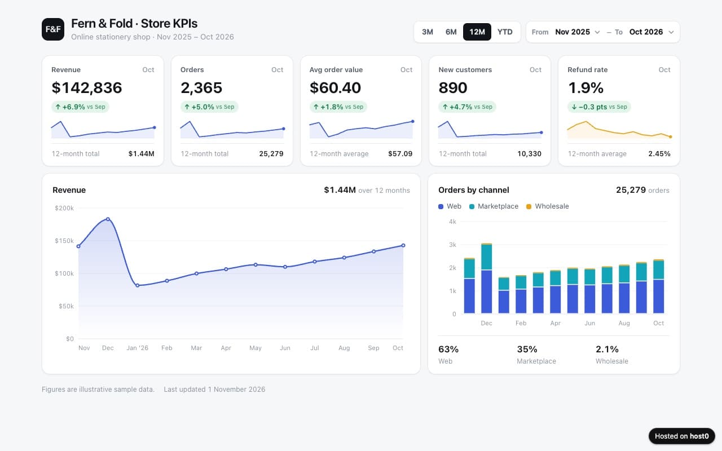Click the Oct data point on Revenue chart
Viewport: 722px width, 451px height.
[403, 245]
